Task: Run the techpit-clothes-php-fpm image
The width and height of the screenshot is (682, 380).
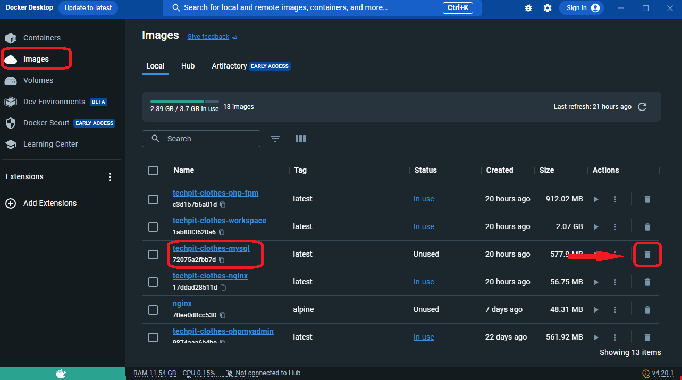Action: coord(596,199)
